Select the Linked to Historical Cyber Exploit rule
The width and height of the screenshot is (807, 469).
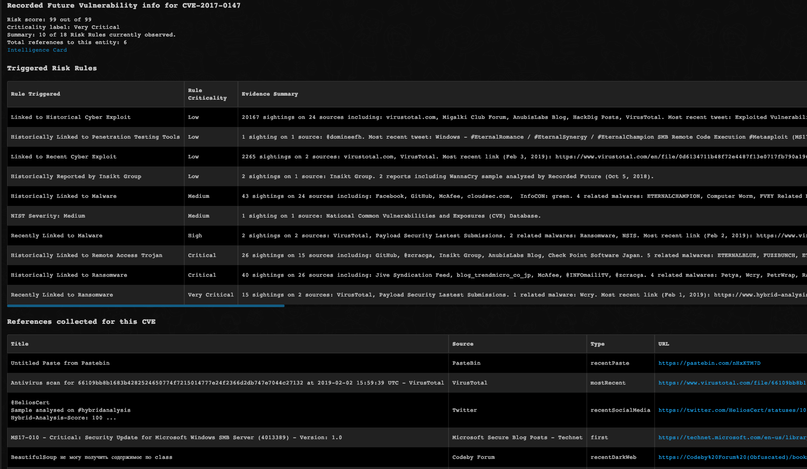pyautogui.click(x=70, y=117)
